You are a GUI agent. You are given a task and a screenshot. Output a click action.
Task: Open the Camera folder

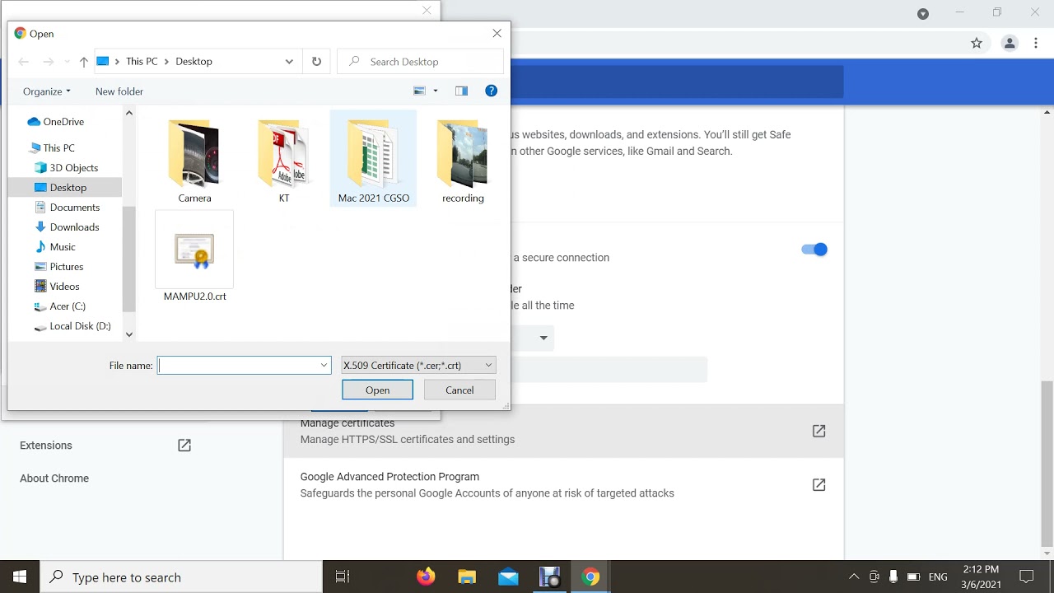tap(194, 161)
